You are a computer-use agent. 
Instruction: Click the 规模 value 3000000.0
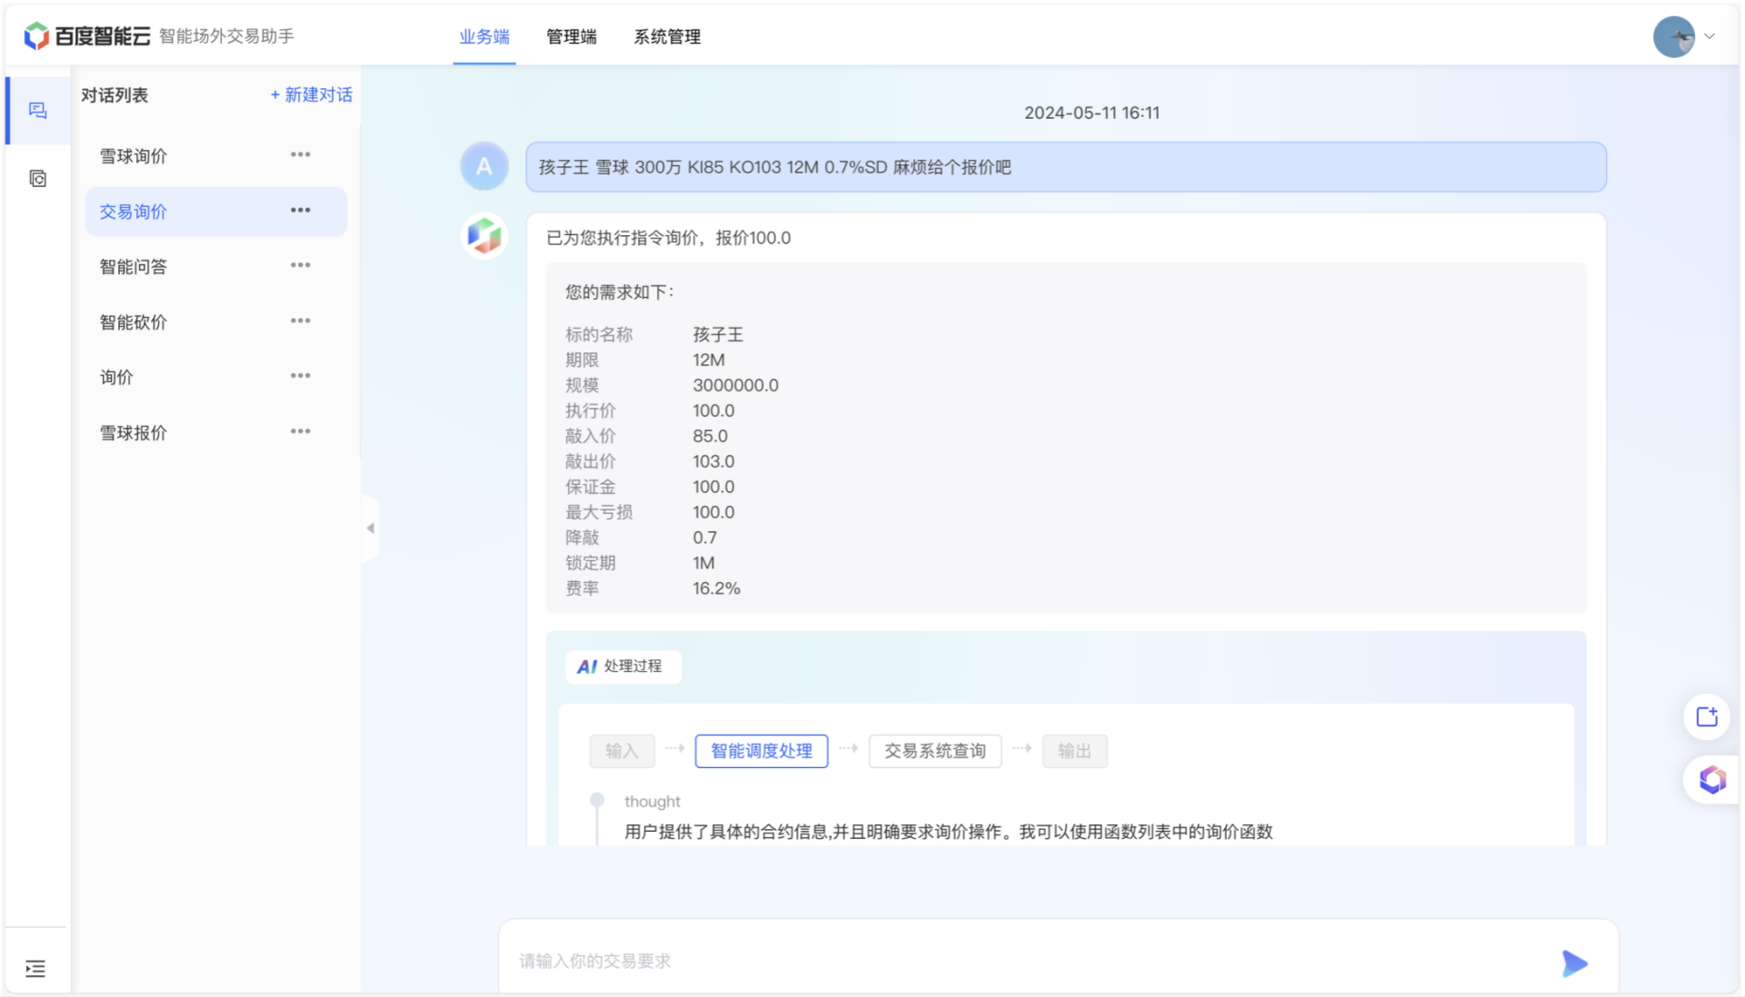(x=735, y=385)
